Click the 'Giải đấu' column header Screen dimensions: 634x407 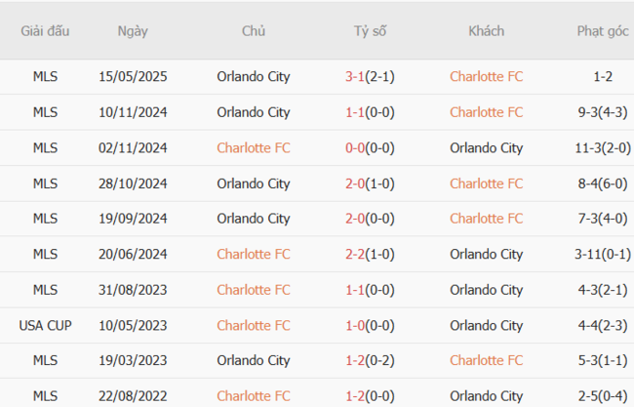click(x=45, y=31)
